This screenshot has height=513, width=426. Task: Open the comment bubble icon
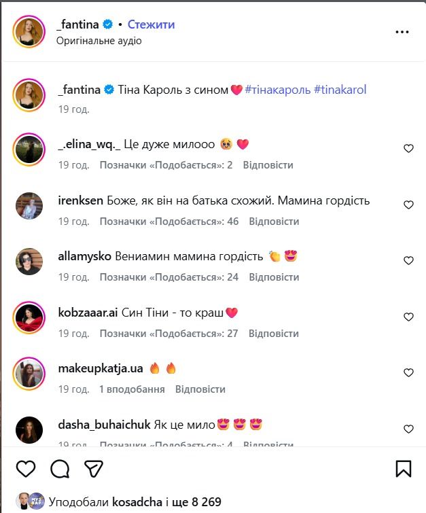point(60,469)
